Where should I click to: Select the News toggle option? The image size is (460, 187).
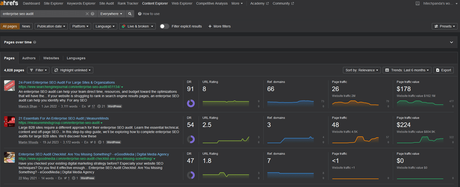(26, 26)
